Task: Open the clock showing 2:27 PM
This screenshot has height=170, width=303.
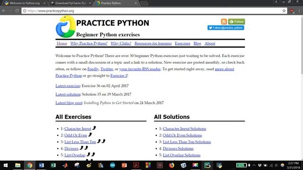Action: tap(294, 165)
